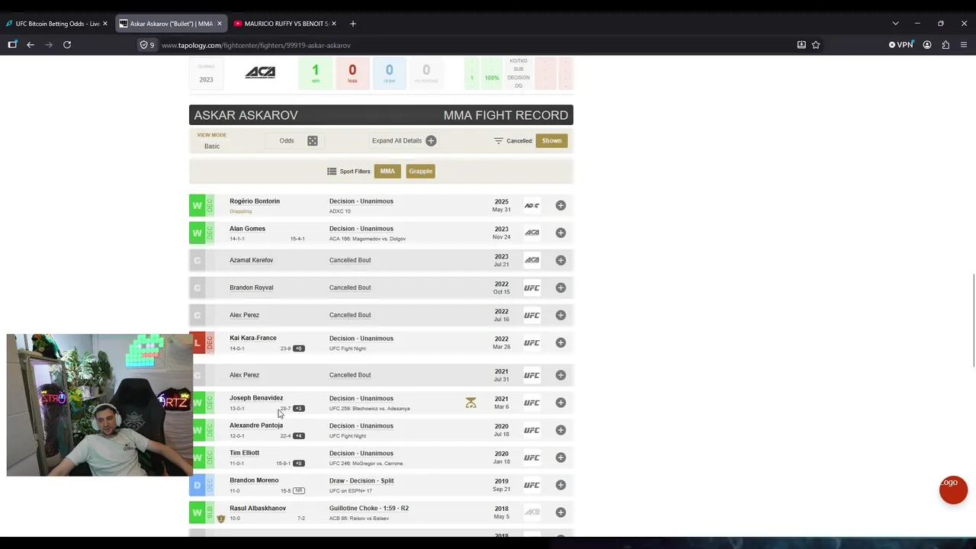Viewport: 976px width, 549px height.
Task: Open the VPN button in toolbar
Action: coord(901,45)
